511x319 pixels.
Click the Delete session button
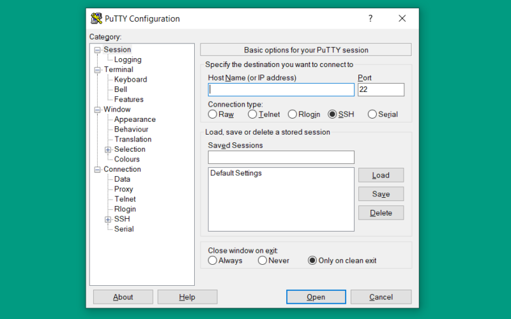(x=381, y=213)
